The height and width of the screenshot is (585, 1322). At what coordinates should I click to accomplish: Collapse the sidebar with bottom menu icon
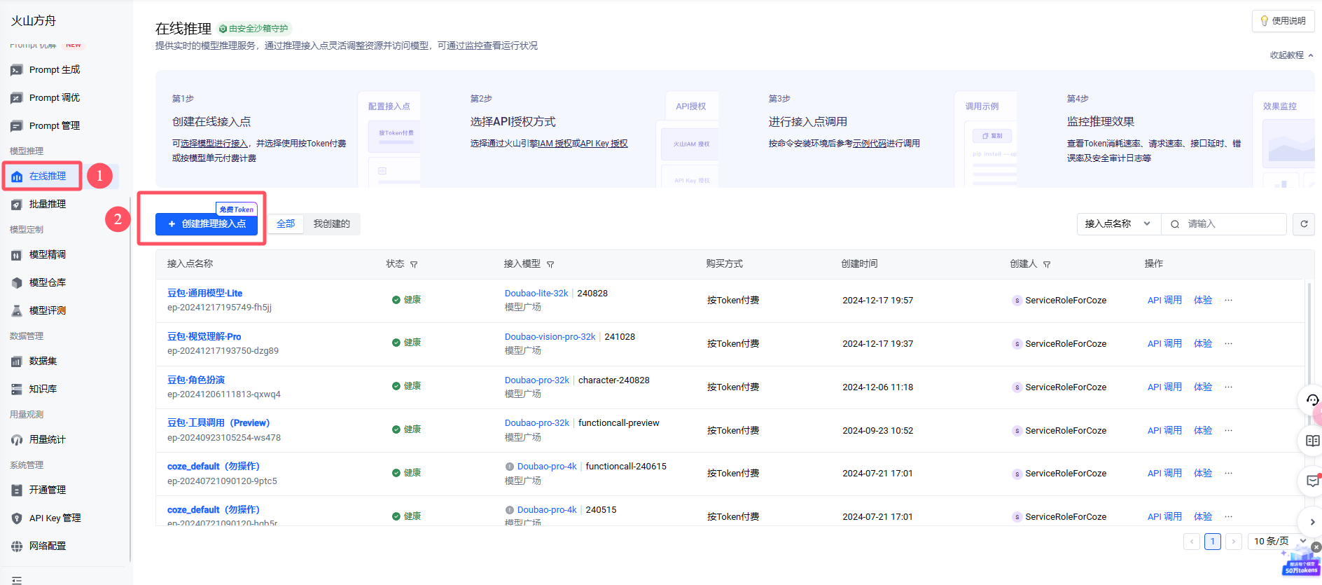point(17,580)
